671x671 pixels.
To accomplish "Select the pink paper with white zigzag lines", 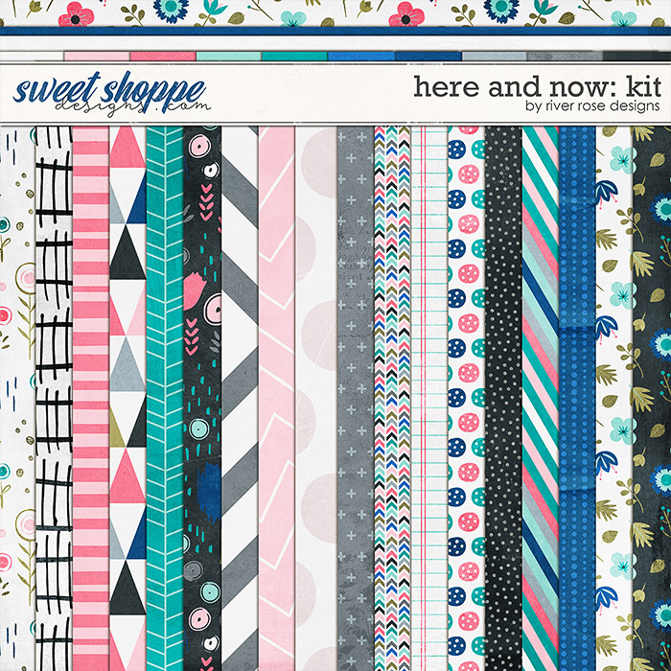I will [x=277, y=399].
